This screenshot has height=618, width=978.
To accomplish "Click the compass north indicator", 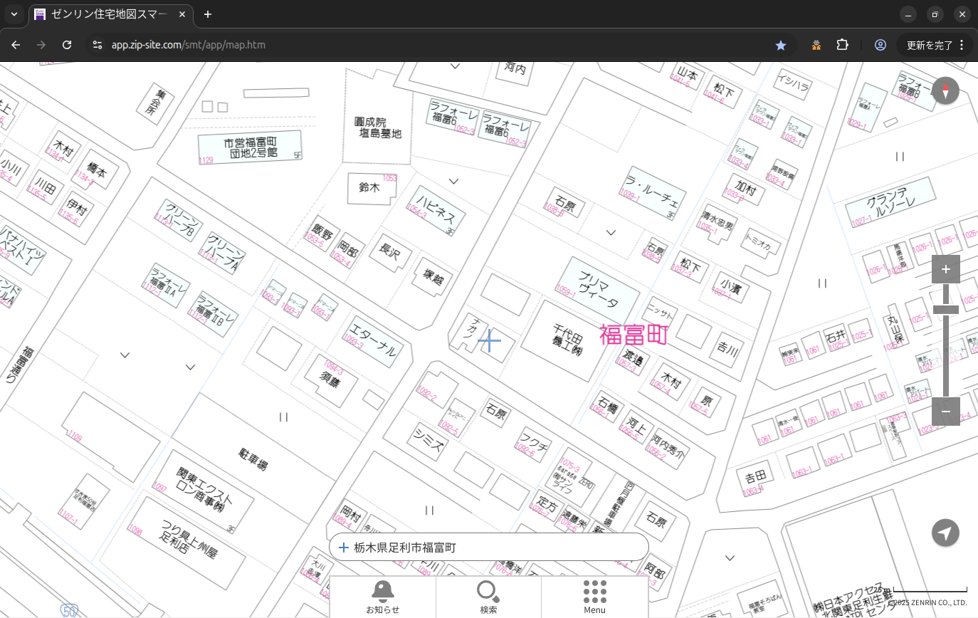I will 945,90.
